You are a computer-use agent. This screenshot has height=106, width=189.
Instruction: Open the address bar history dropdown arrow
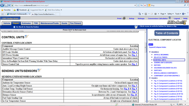click(135, 5)
